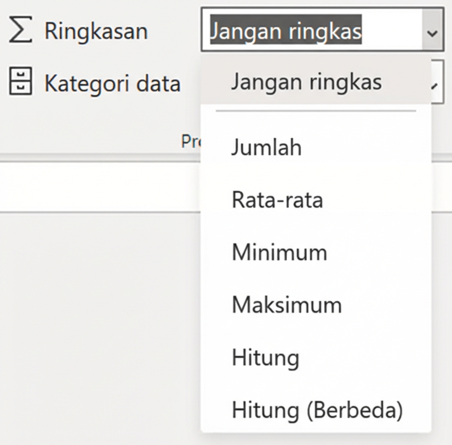Click the partially hidden Pr group label
This screenshot has width=452, height=445.
[189, 141]
